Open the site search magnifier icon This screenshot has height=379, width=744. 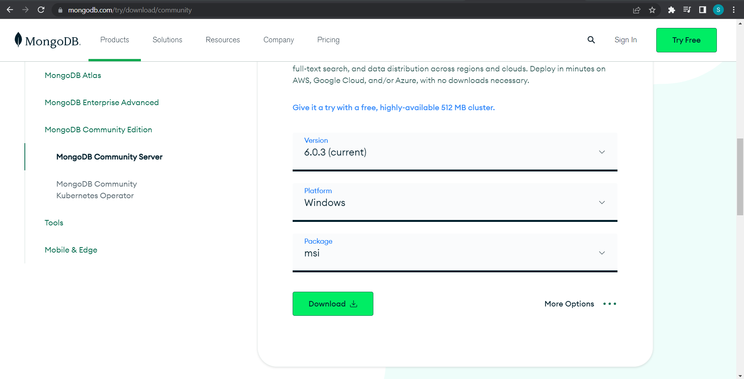591,40
